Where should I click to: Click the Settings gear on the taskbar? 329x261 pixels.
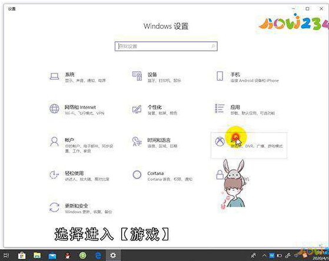point(113,256)
